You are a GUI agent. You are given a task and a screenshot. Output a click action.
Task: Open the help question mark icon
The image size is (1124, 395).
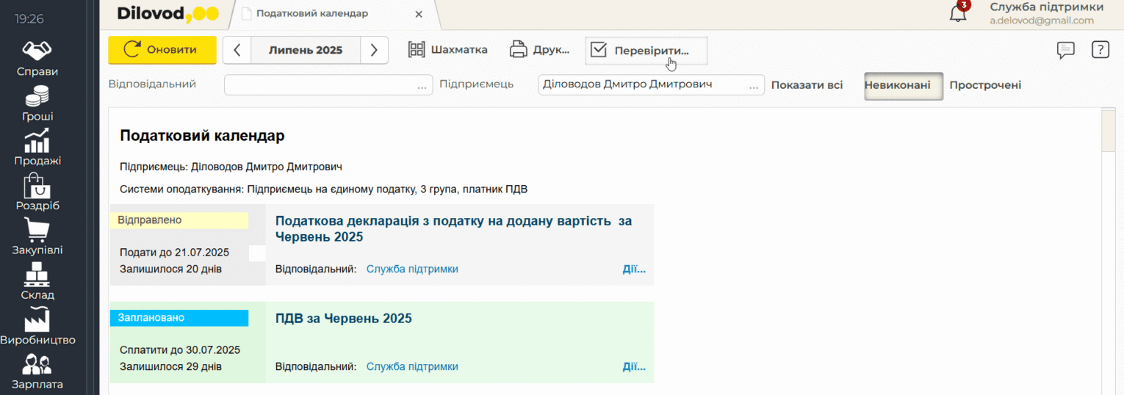(1100, 50)
